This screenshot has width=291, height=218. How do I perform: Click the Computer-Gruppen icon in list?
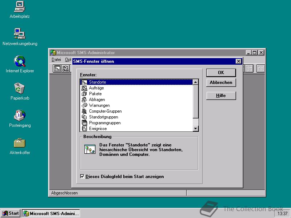(84, 111)
